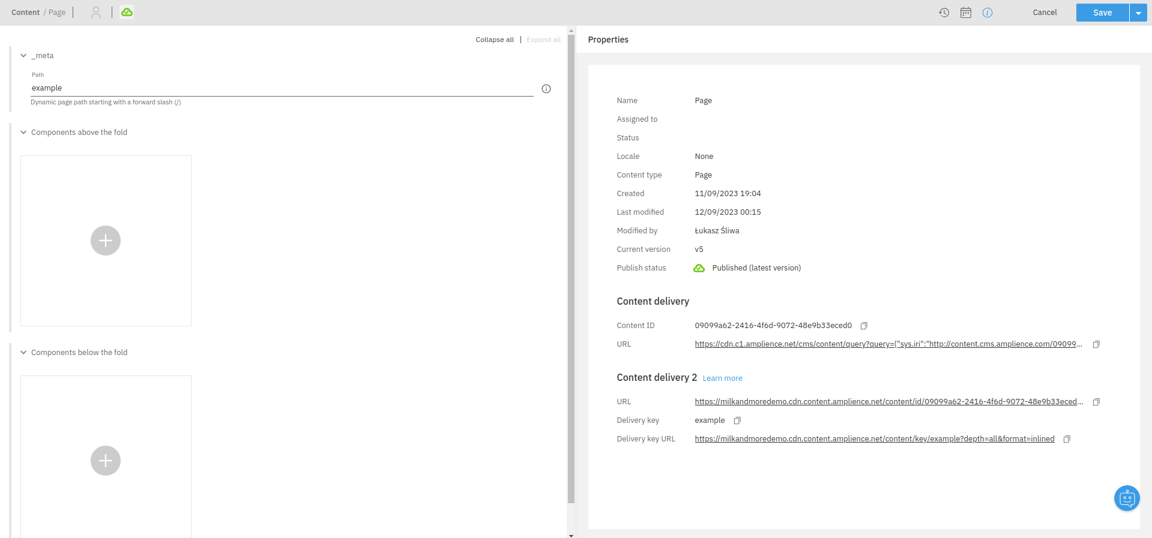Click the green cloud publish status icon
Image resolution: width=1152 pixels, height=538 pixels.
tap(127, 13)
